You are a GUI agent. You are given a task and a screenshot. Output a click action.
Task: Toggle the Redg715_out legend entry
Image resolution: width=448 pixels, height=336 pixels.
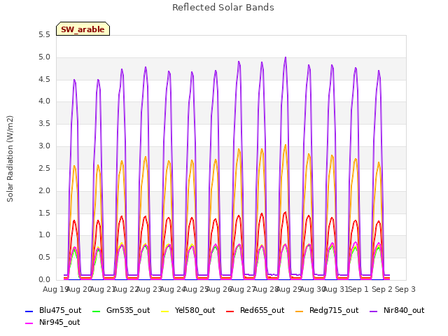(327, 311)
